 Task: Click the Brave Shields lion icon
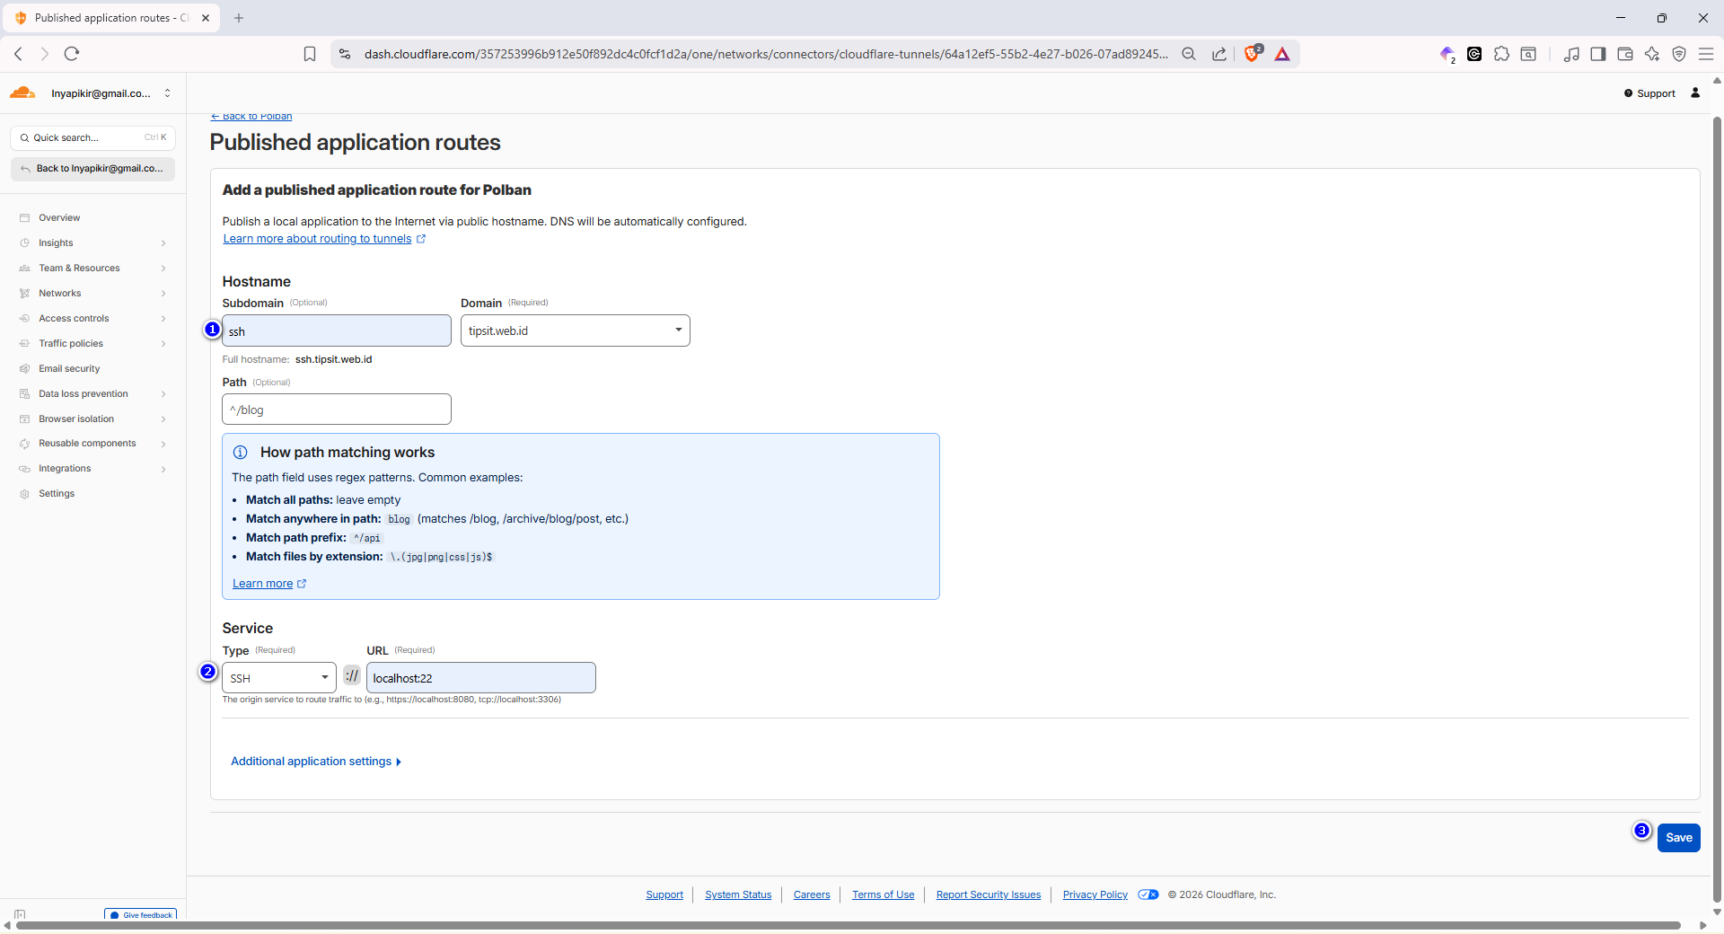[1253, 54]
